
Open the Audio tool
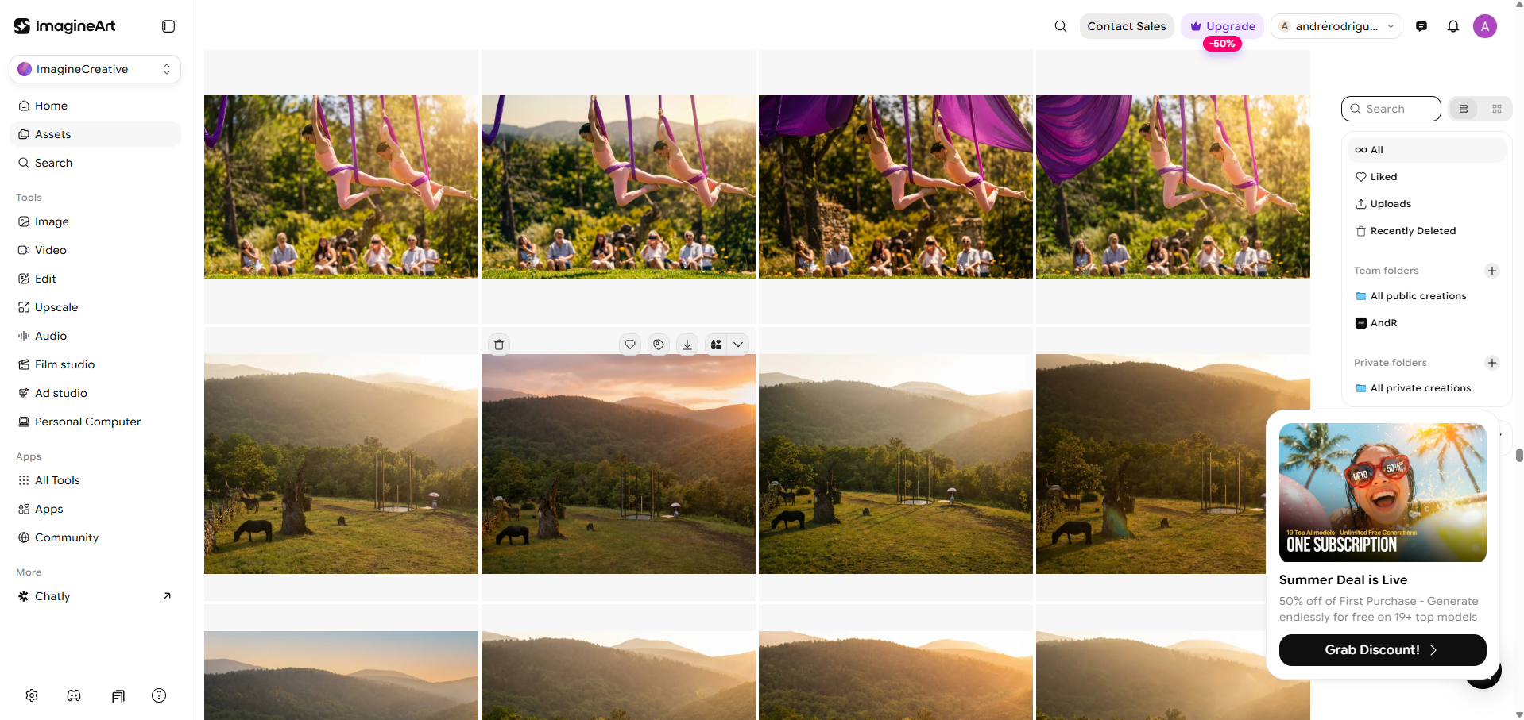point(95,336)
